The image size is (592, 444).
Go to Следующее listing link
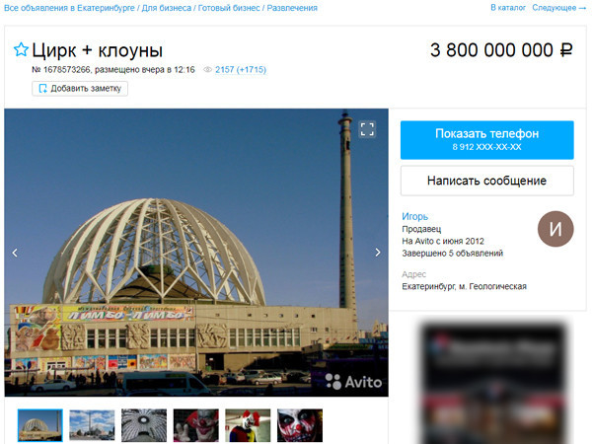click(x=559, y=8)
